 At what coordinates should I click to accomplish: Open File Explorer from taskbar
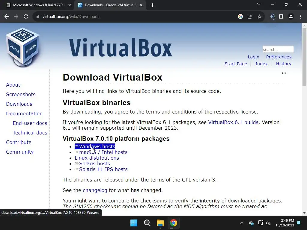[160, 223]
